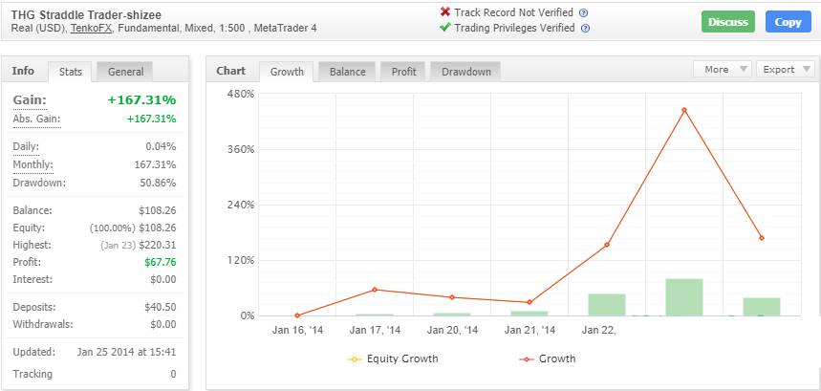Click the Jan 21 growth data point
This screenshot has width=821, height=391.
[x=529, y=302]
